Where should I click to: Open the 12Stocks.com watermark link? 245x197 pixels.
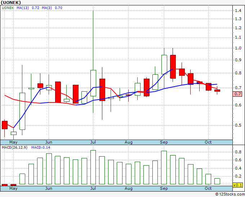230,194
